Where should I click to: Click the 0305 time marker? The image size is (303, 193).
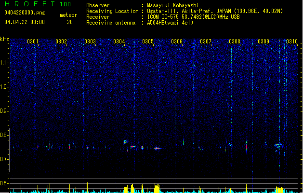pyautogui.click(x=148, y=41)
